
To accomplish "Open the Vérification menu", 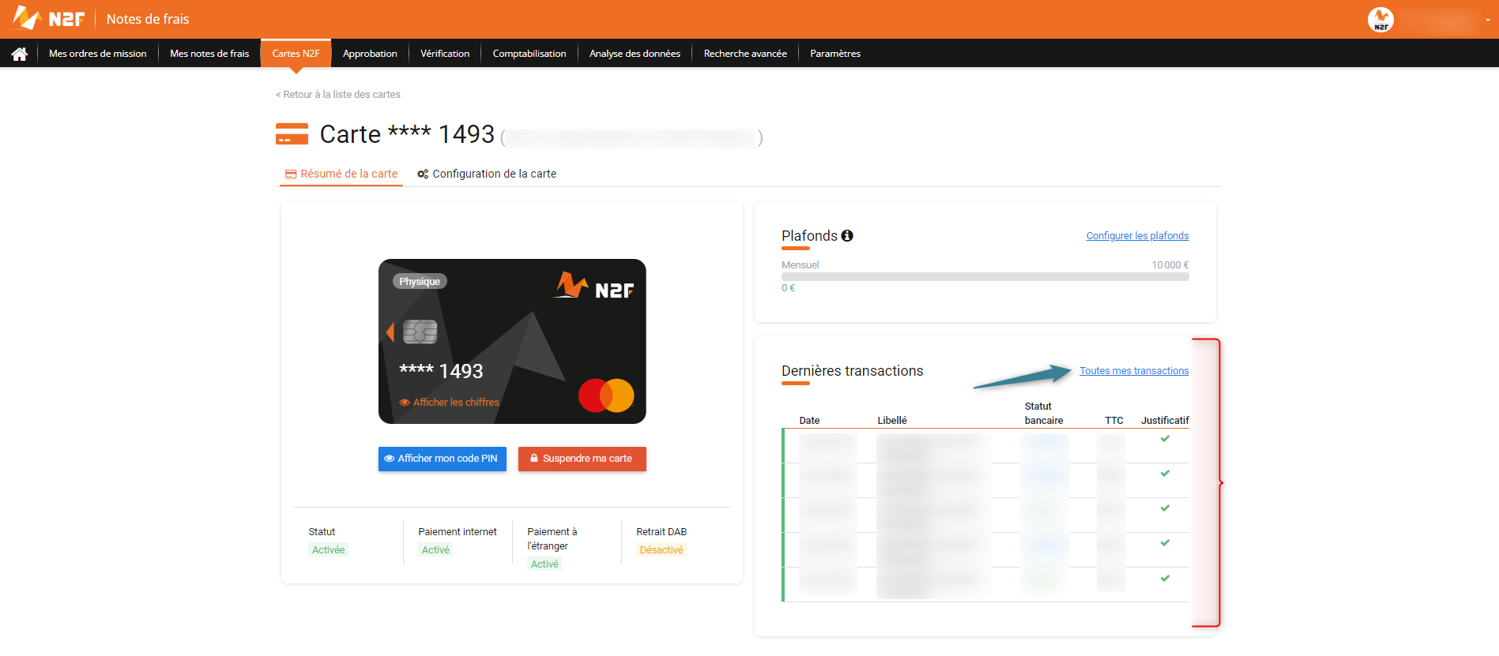I will [x=445, y=54].
